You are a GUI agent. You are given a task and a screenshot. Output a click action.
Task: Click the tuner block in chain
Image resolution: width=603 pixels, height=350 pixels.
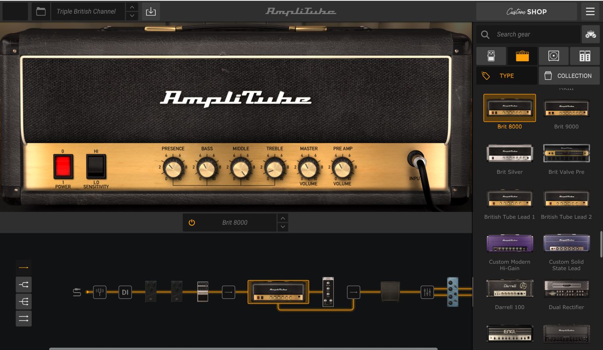[x=100, y=292]
